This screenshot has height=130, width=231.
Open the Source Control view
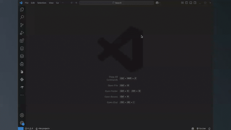22,25
